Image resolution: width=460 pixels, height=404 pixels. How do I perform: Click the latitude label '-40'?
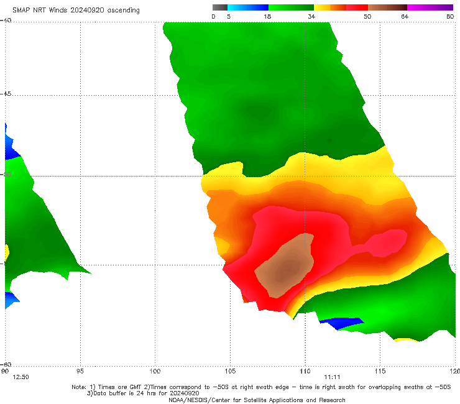tap(6, 21)
